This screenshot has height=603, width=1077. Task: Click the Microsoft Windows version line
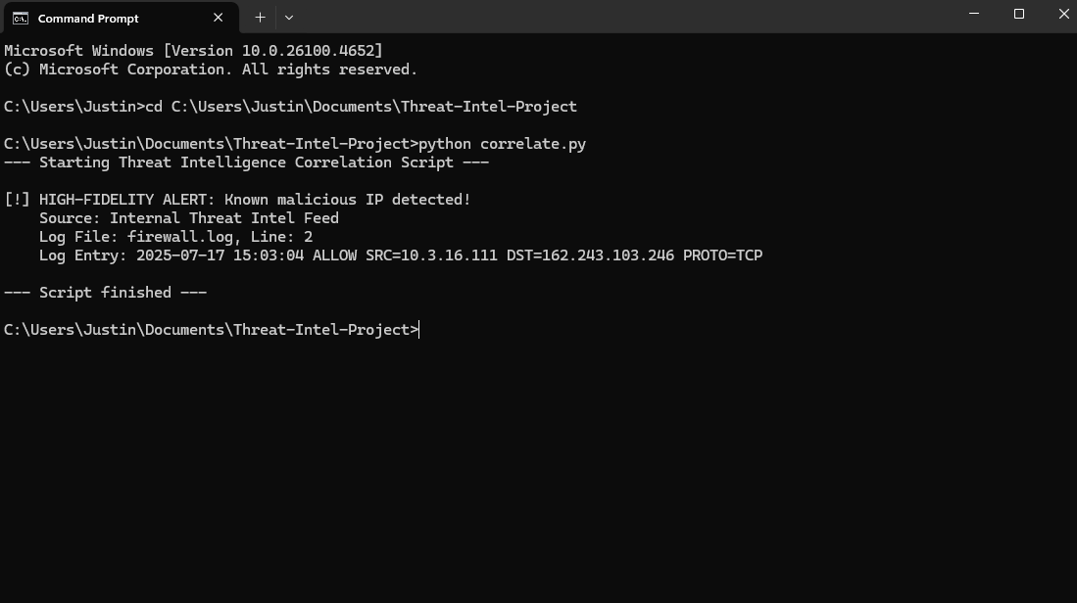[192, 50]
